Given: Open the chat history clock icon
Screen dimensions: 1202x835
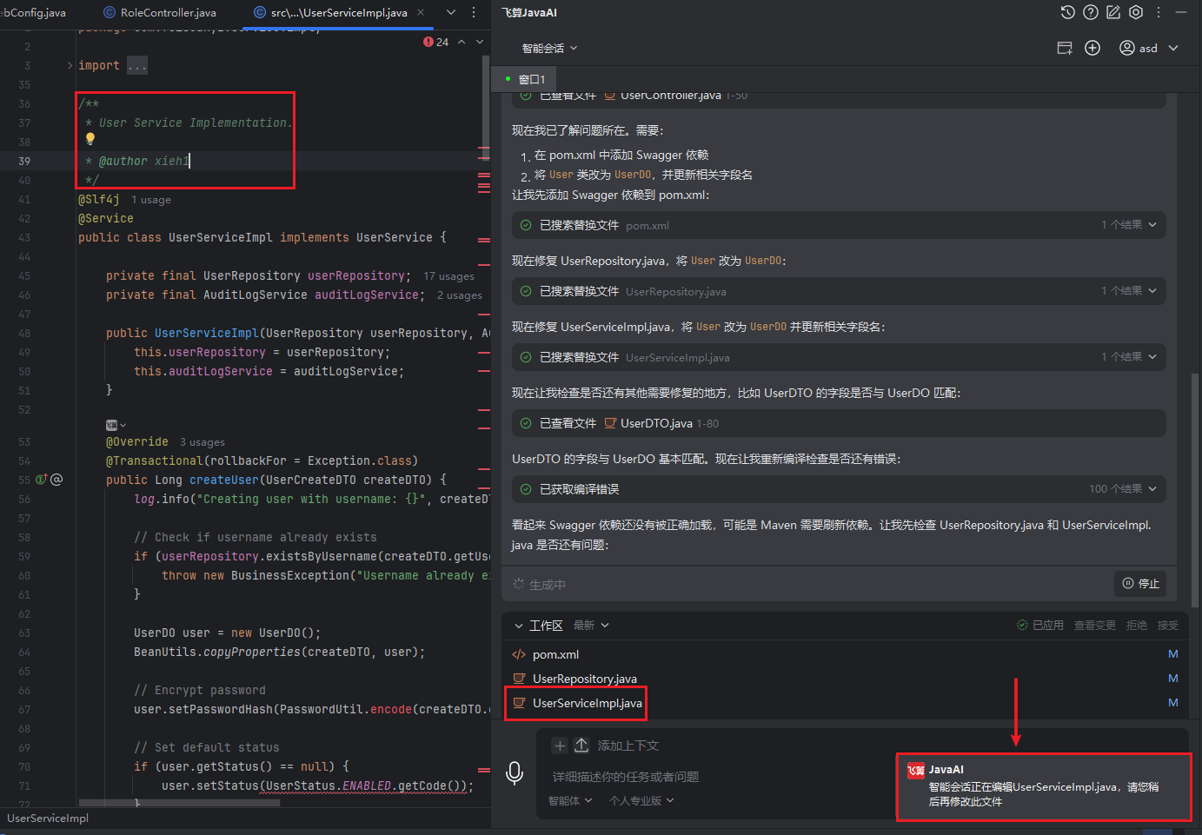Looking at the screenshot, I should [x=1067, y=12].
